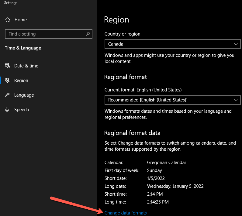Focus the Find a setting search field
The height and width of the screenshot is (216, 242).
[x=46, y=34]
